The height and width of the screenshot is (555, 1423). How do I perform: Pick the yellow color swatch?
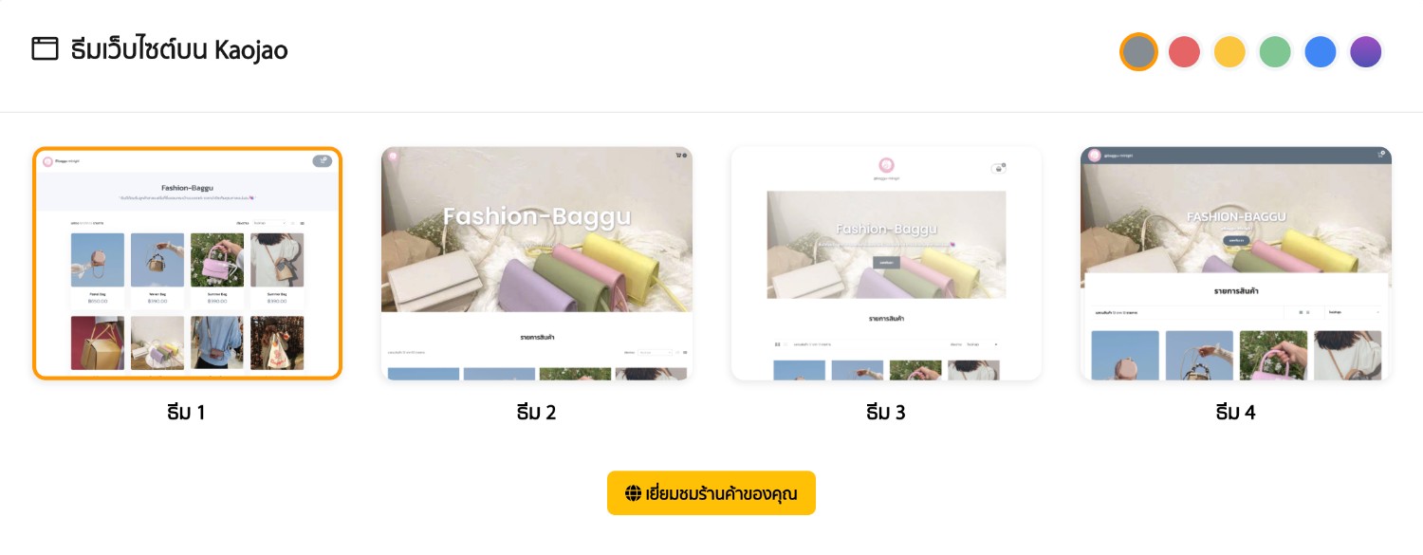pyautogui.click(x=1229, y=51)
